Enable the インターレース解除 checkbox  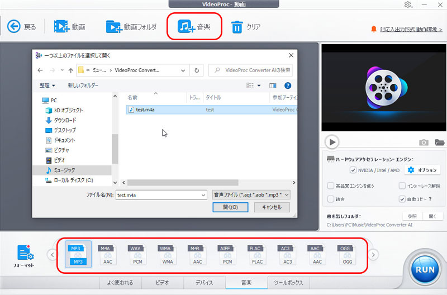(x=402, y=186)
